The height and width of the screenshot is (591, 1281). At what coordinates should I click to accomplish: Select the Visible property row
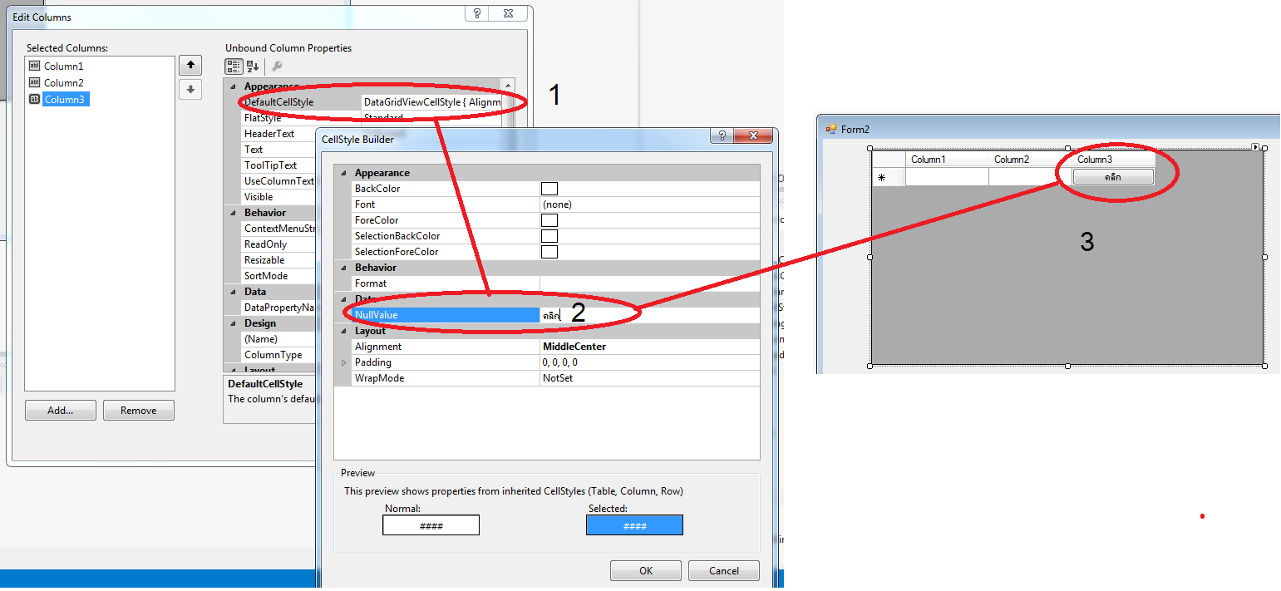pos(278,197)
